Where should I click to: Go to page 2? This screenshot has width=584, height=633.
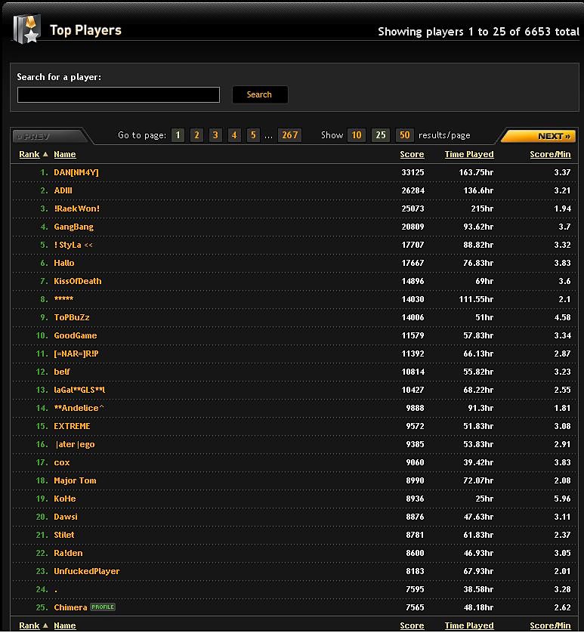point(196,135)
